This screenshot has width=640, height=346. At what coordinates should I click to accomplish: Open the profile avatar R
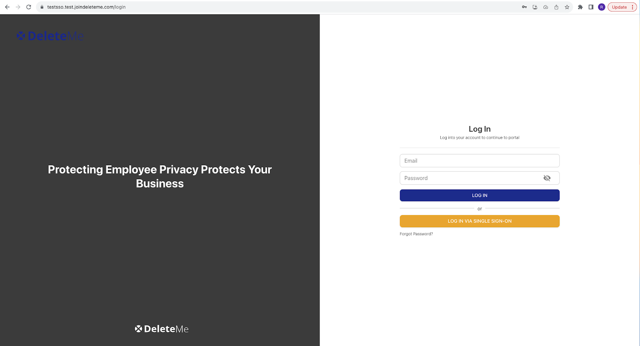click(602, 7)
